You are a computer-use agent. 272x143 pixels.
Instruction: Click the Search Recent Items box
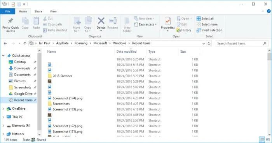tap(241, 43)
